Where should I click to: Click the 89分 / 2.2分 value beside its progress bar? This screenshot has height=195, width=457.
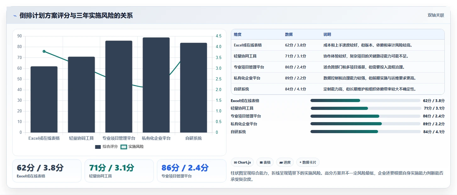tap(434, 124)
